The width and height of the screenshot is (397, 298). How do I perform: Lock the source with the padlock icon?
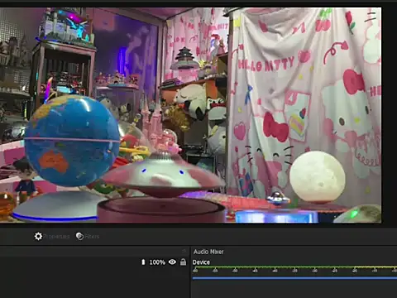pyautogui.click(x=183, y=262)
